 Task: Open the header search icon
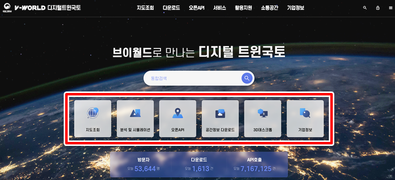[x=365, y=8]
